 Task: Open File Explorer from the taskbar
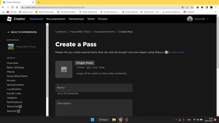(114, 120)
